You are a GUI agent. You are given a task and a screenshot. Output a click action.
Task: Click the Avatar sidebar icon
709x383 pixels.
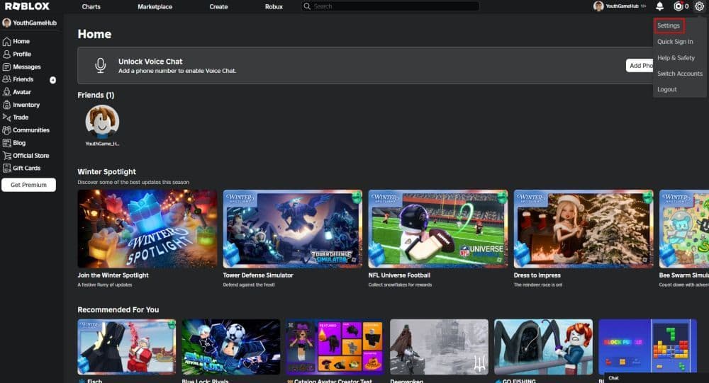[7, 92]
